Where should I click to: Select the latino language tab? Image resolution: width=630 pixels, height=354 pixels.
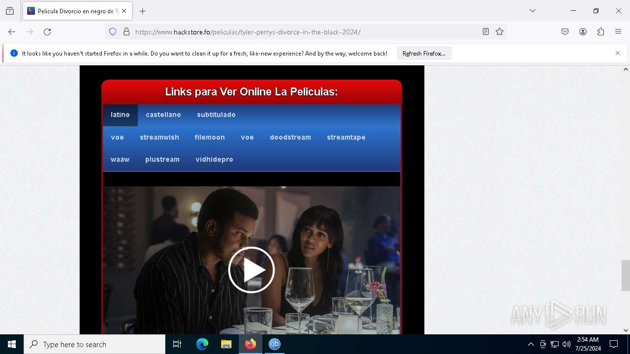(x=120, y=115)
